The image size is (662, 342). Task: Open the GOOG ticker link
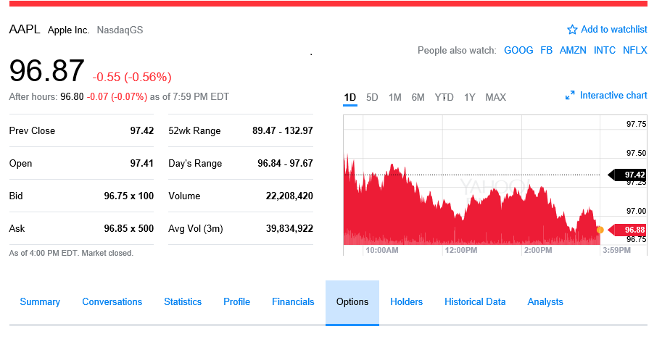tap(518, 50)
